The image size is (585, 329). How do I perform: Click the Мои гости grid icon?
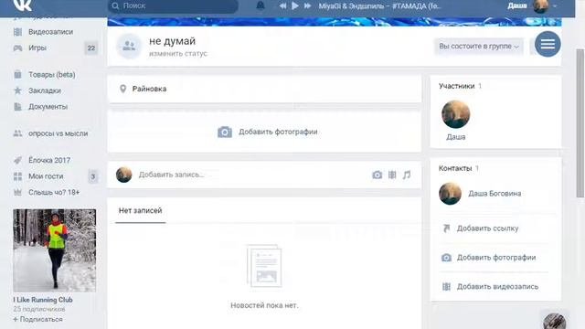click(x=17, y=176)
